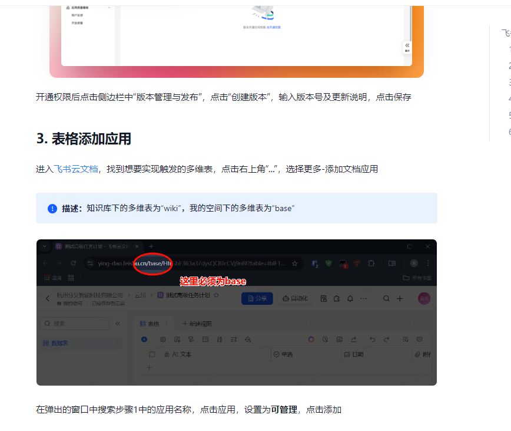The height and width of the screenshot is (431, 511).
Task: Click 云川 in the breadcrumb
Action: [141, 295]
